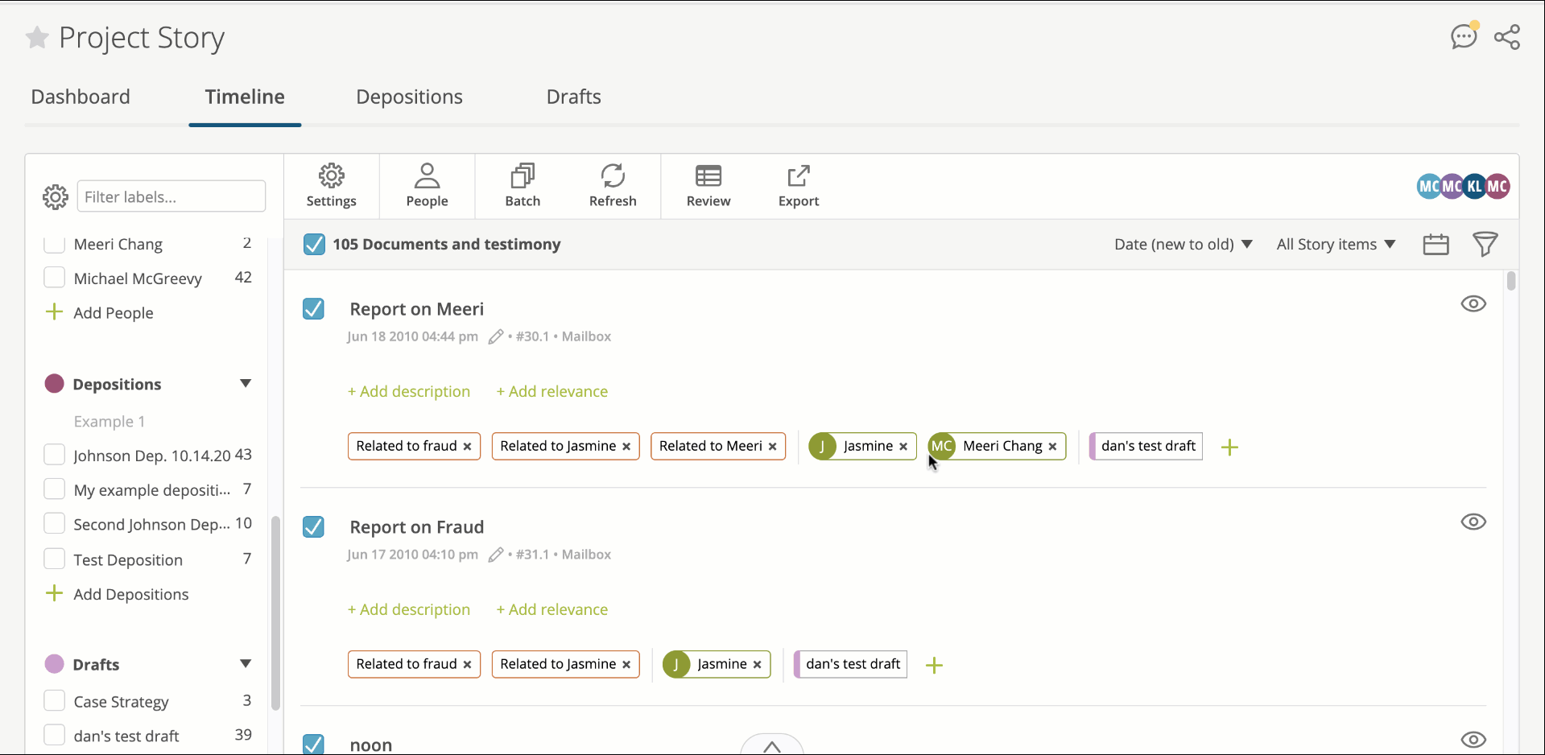Click the timeline vertical scrollbar thumb
1545x755 pixels.
click(x=1511, y=281)
